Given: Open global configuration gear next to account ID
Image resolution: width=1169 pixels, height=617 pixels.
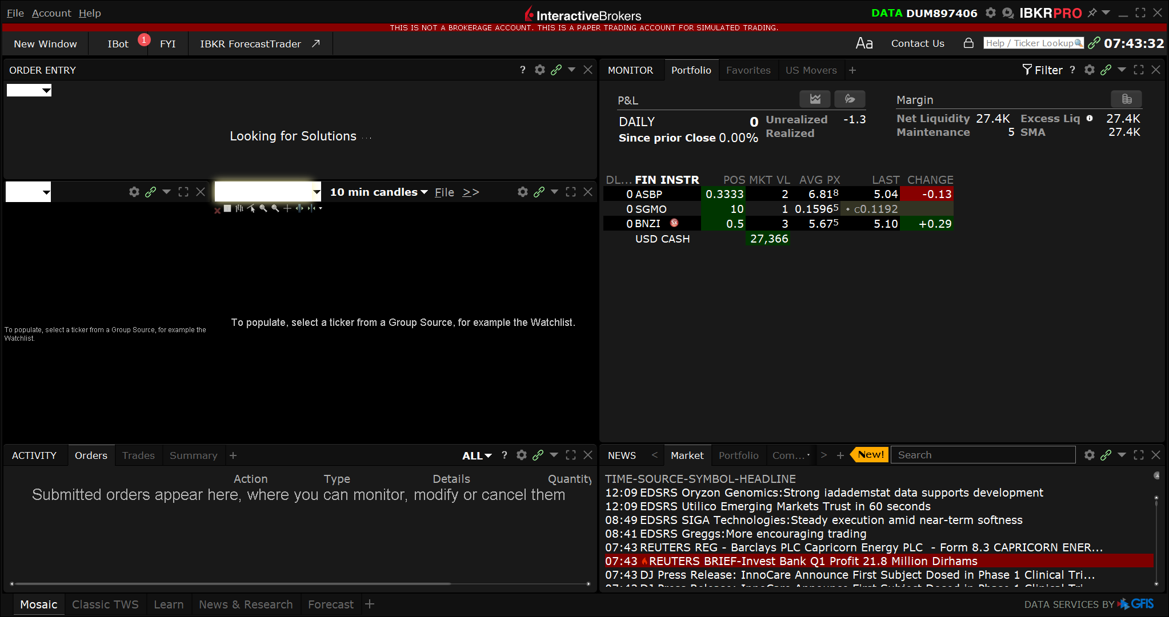Looking at the screenshot, I should pos(991,13).
